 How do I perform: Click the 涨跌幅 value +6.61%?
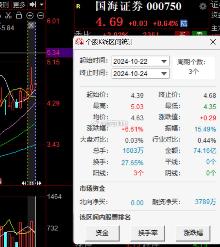point(132,129)
